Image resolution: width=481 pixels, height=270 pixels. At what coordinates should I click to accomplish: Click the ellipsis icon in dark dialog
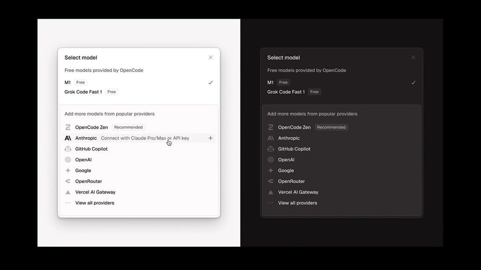271,203
